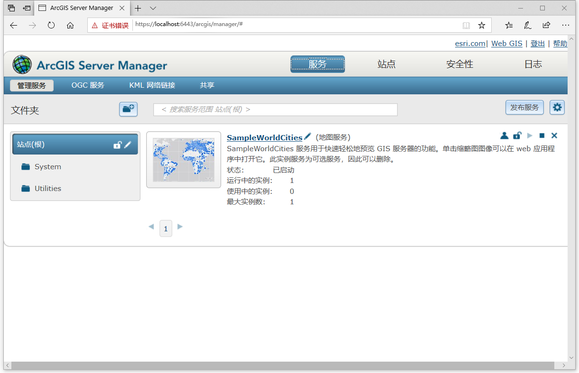579x373 pixels.
Task: Switch to KML 网络链接 sub-tab
Action: tap(152, 85)
